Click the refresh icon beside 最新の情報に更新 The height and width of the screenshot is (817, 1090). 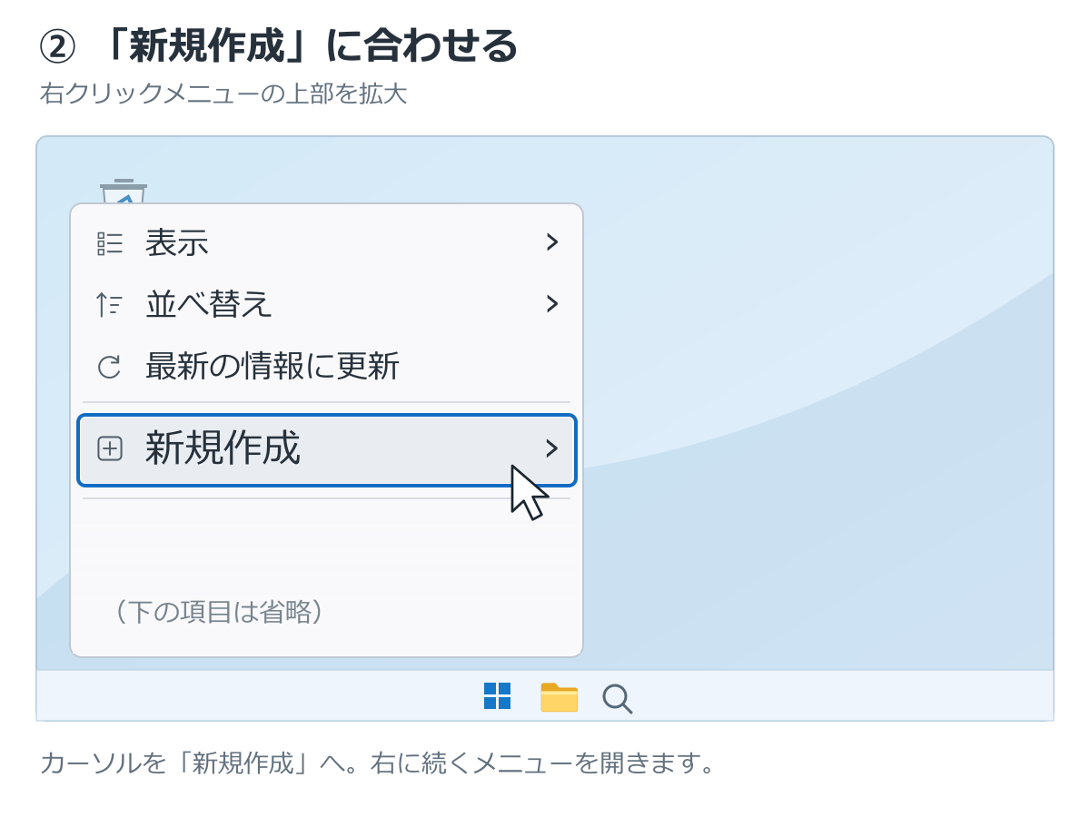click(109, 367)
